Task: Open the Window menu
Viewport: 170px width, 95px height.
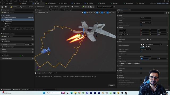Action: [31, 1]
